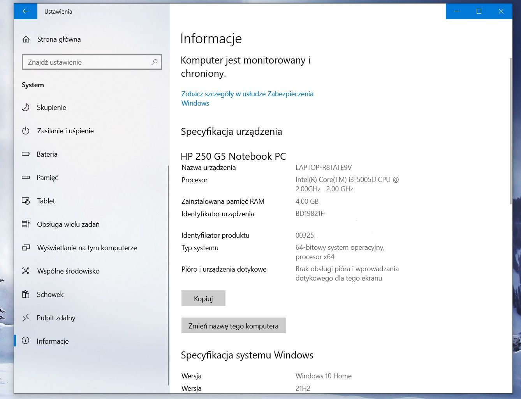Click the info circle icon for Informacje
This screenshot has height=399, width=521.
coord(26,341)
